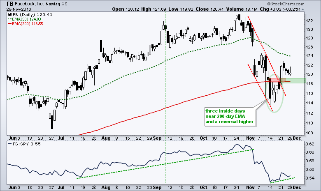Click the High 121.69 value
321x191 pixels.
pyautogui.click(x=154, y=9)
